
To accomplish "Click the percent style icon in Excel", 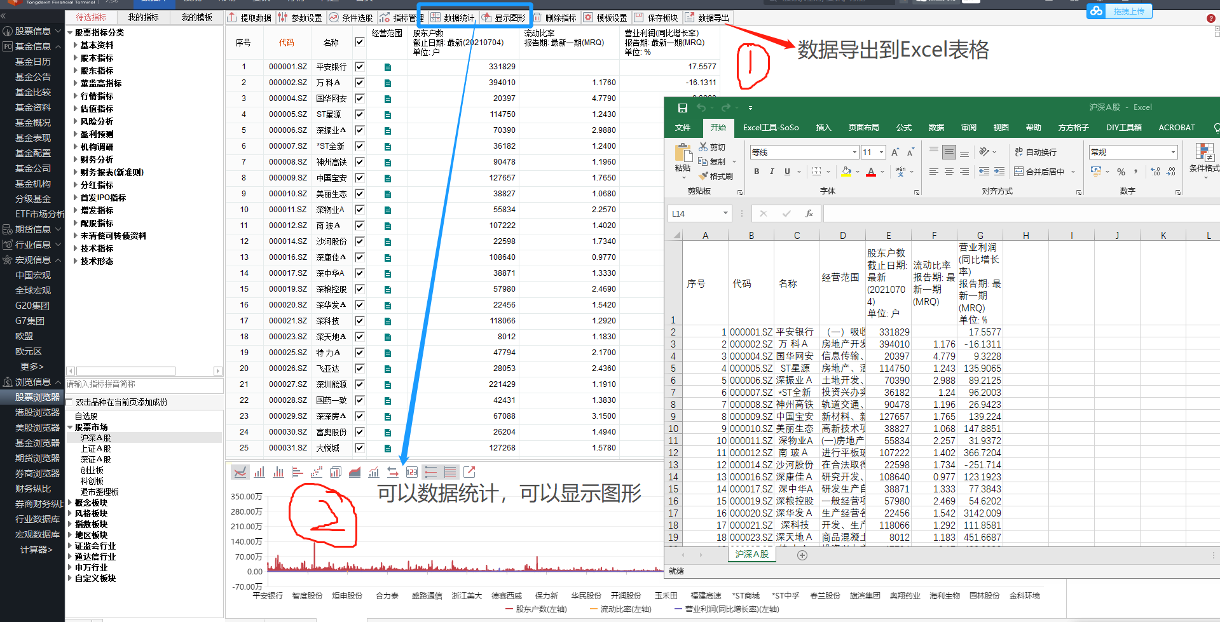I will tap(1121, 172).
